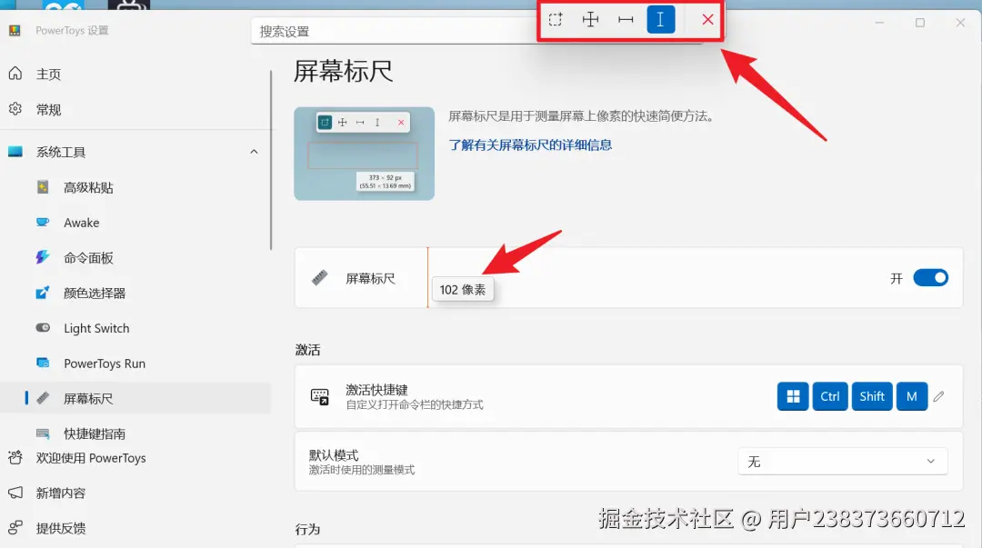
Task: Open the 默认模式 dropdown
Action: point(842,461)
